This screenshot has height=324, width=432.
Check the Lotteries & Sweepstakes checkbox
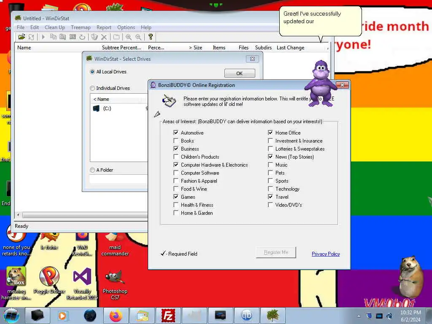[x=270, y=148]
